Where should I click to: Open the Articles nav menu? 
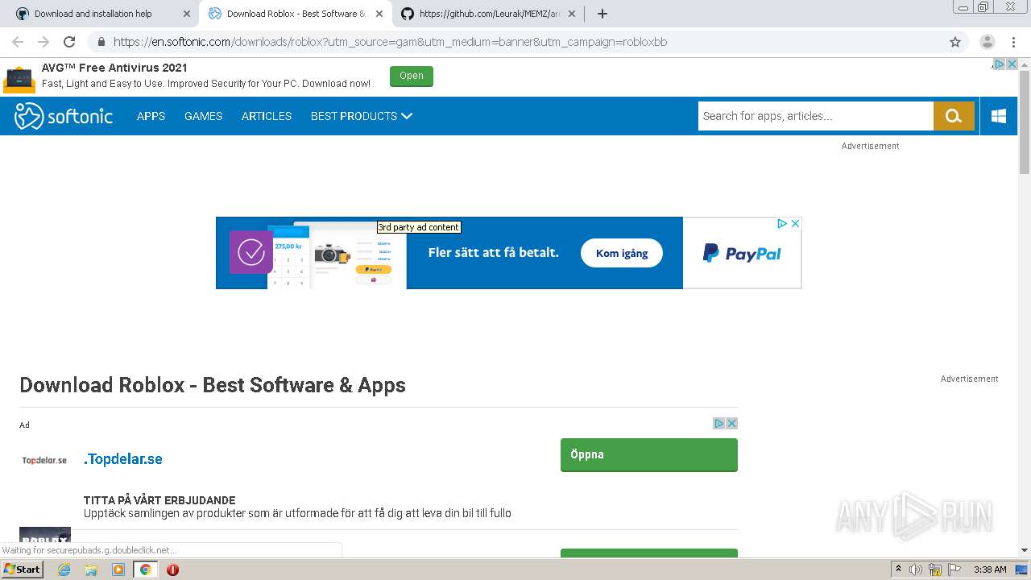(267, 116)
